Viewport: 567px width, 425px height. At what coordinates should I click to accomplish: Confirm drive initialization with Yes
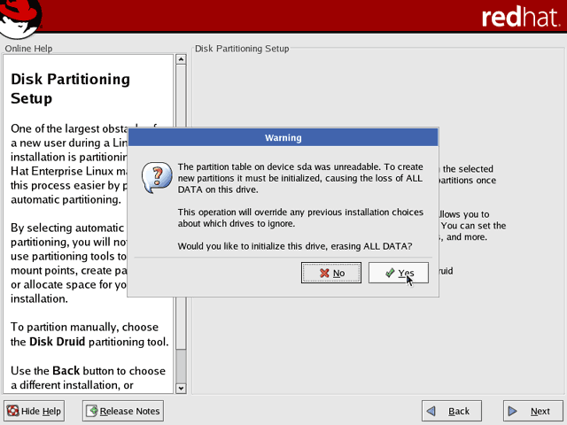pos(399,273)
